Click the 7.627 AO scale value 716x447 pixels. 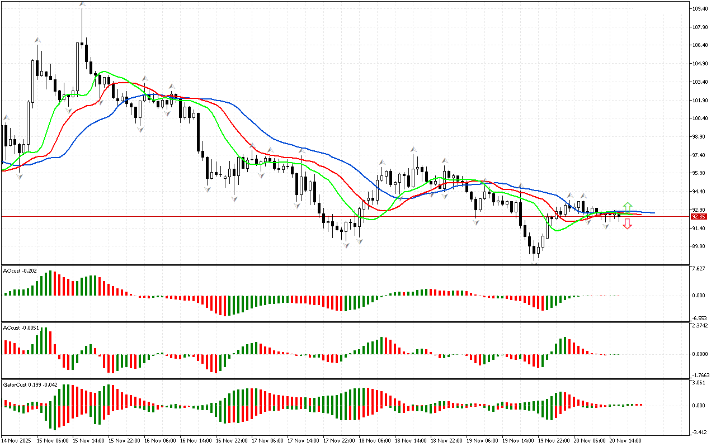(698, 269)
